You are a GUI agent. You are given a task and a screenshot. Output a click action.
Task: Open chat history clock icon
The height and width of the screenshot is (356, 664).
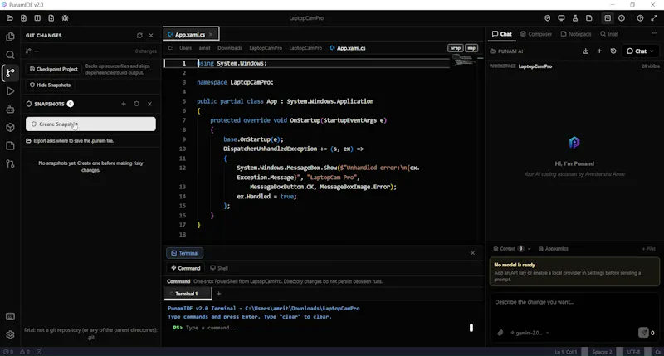(613, 51)
